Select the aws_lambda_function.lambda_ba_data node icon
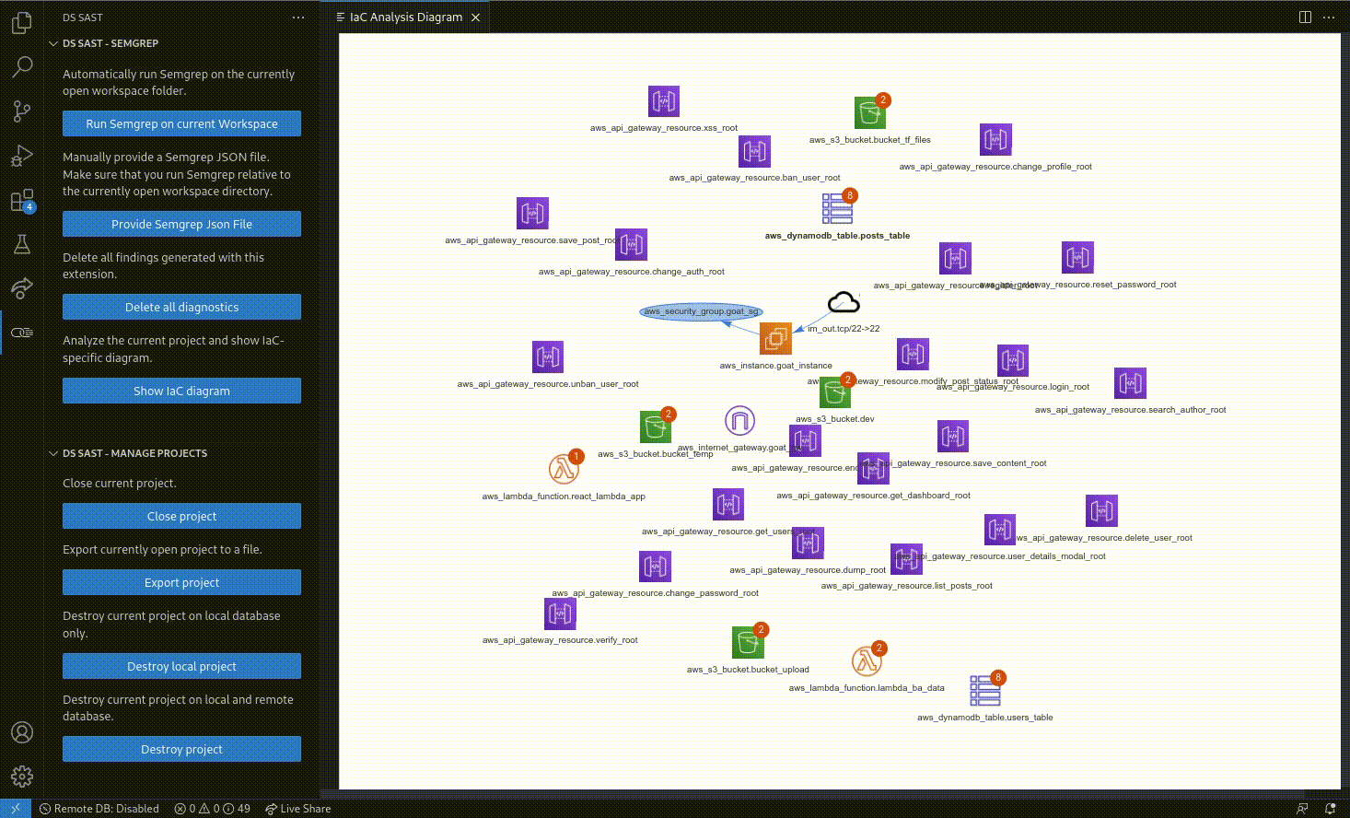Screen dimensions: 1350x818 click(867, 660)
